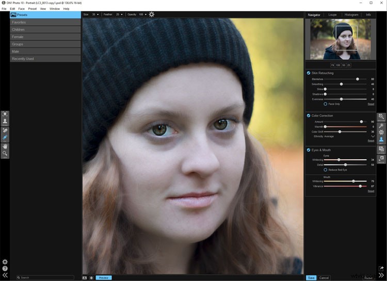Set navigator zoom to 25
Viewport: 387px width, 281px height.
coord(348,65)
